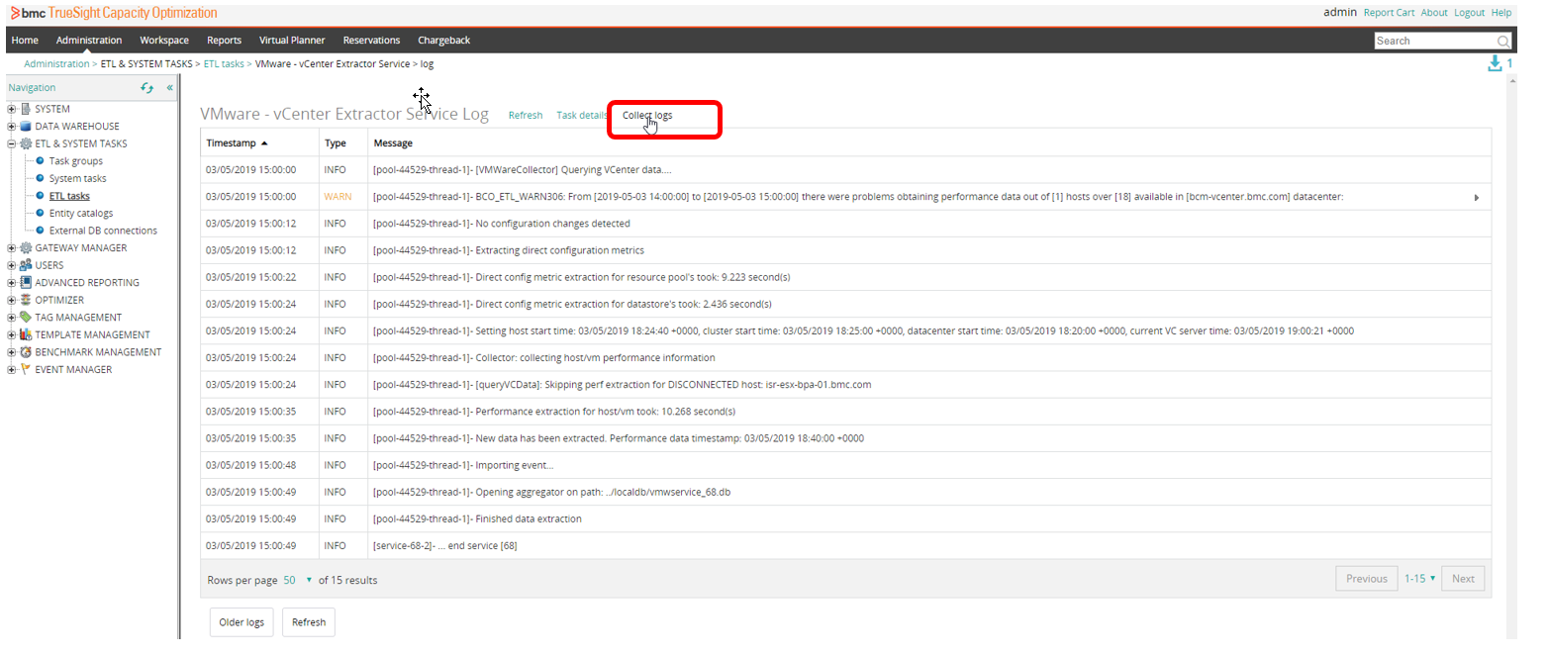The image size is (1548, 657).
Task: Expand the GATEWAY MANAGER tree node
Action: [11, 248]
